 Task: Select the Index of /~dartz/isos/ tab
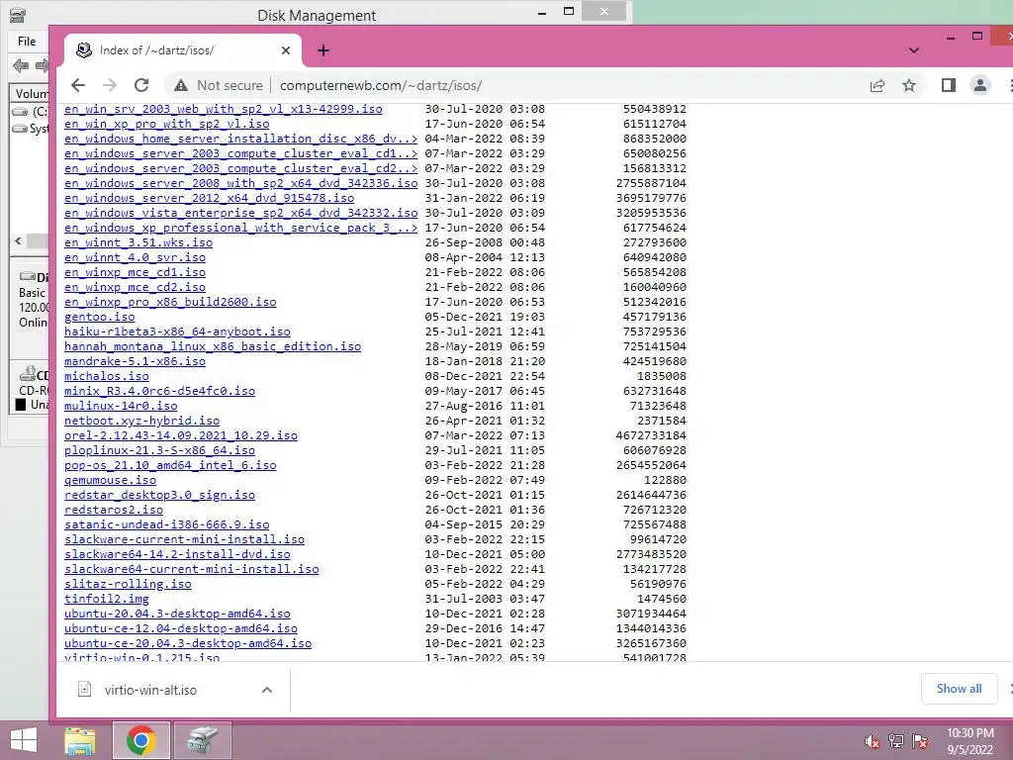pyautogui.click(x=183, y=50)
